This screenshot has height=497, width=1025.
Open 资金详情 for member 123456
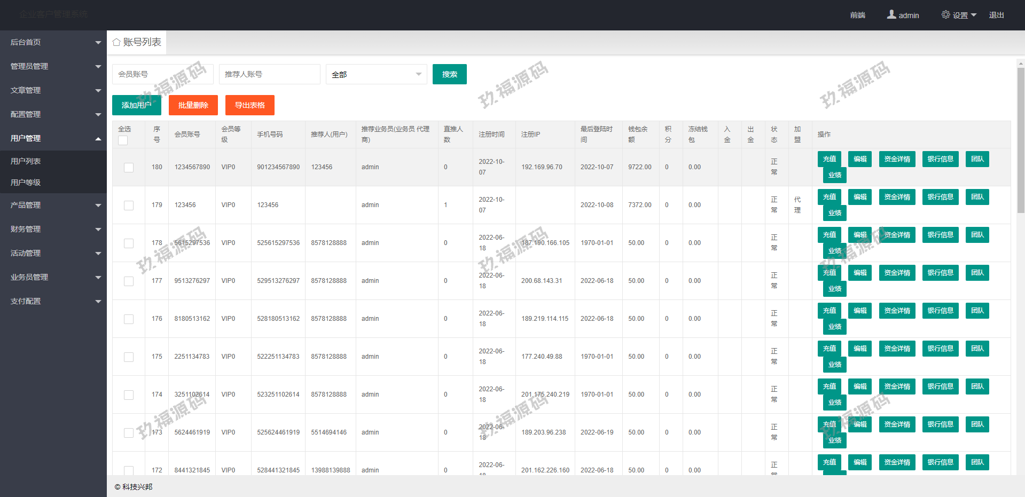coord(897,197)
